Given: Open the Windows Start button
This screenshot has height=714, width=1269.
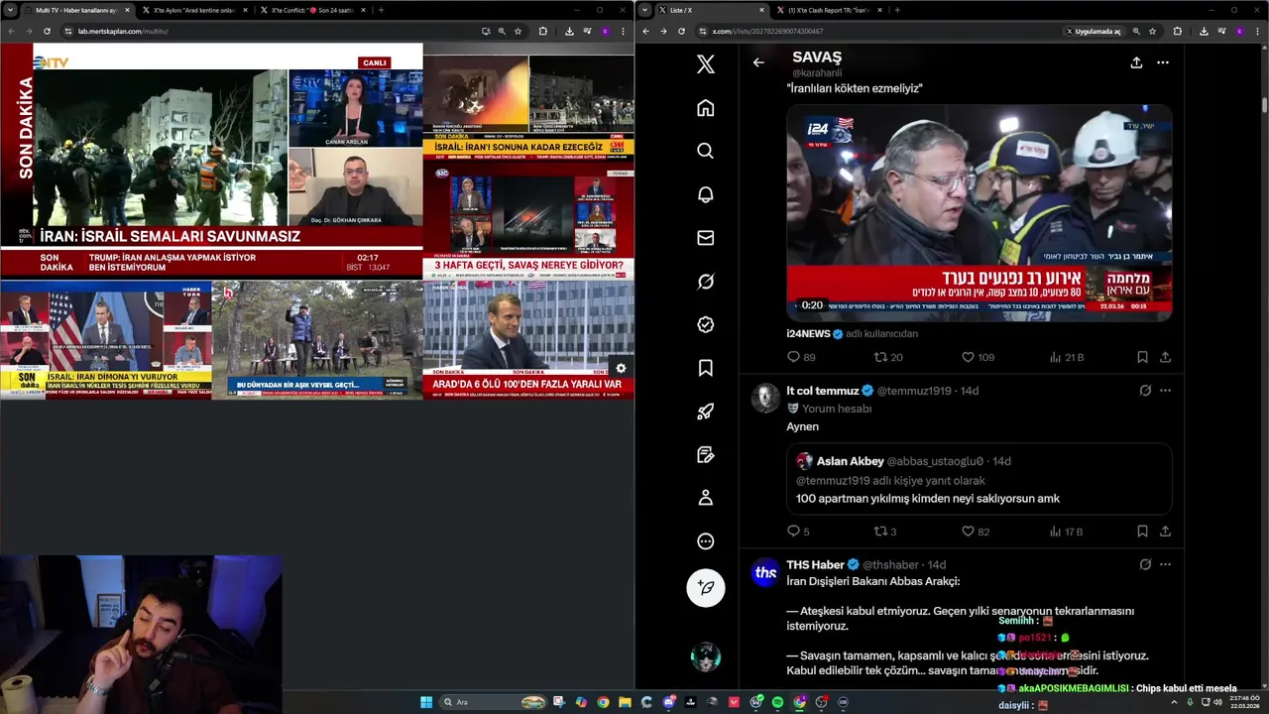Looking at the screenshot, I should click(x=426, y=702).
